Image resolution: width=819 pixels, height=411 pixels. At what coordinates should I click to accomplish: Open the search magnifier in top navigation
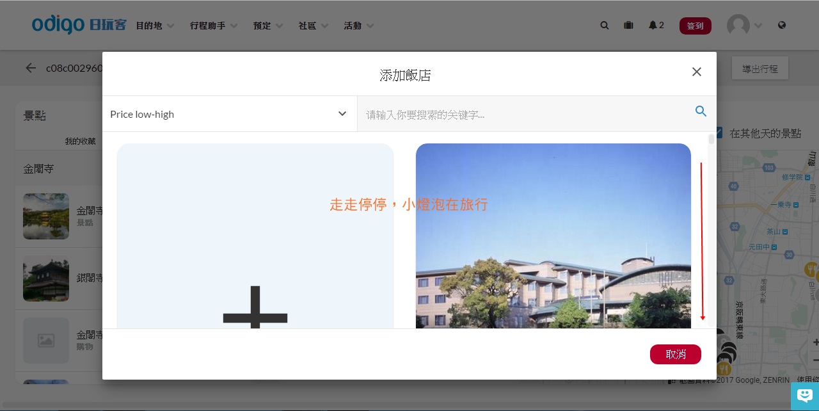(x=605, y=26)
